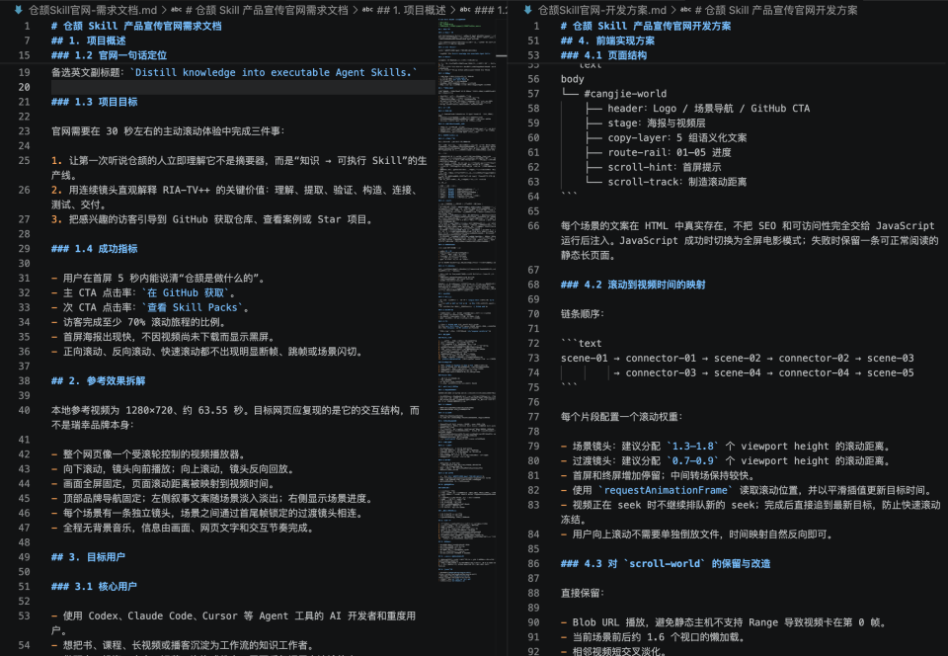The height and width of the screenshot is (656, 948).
Task: Click the abc symbol icon before ### 1.2 breadcrumb
Action: pyautogui.click(x=465, y=10)
